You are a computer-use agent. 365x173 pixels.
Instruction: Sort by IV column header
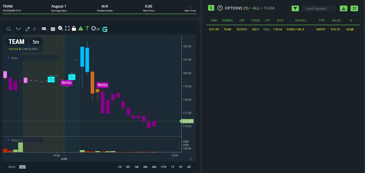point(351,20)
